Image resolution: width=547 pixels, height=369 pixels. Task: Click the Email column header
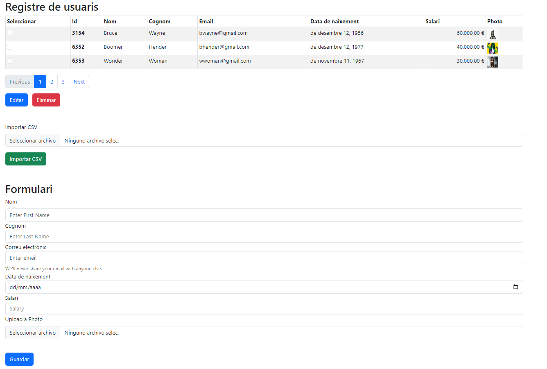point(253,21)
